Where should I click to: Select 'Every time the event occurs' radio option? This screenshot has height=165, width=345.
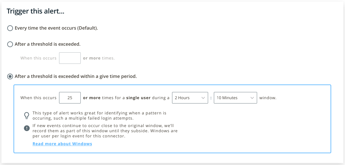click(10, 28)
